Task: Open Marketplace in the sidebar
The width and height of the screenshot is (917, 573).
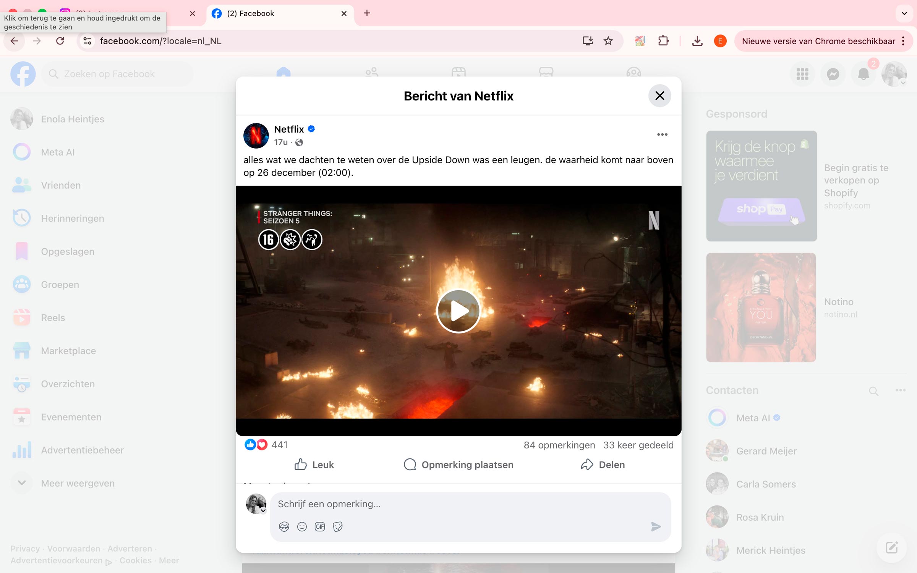Action: 68,351
